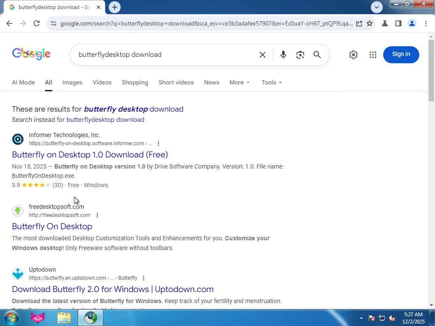This screenshot has height=326, width=435.
Task: Open the Butterfly On Desktop freedesktopsoft result
Action: (x=52, y=226)
